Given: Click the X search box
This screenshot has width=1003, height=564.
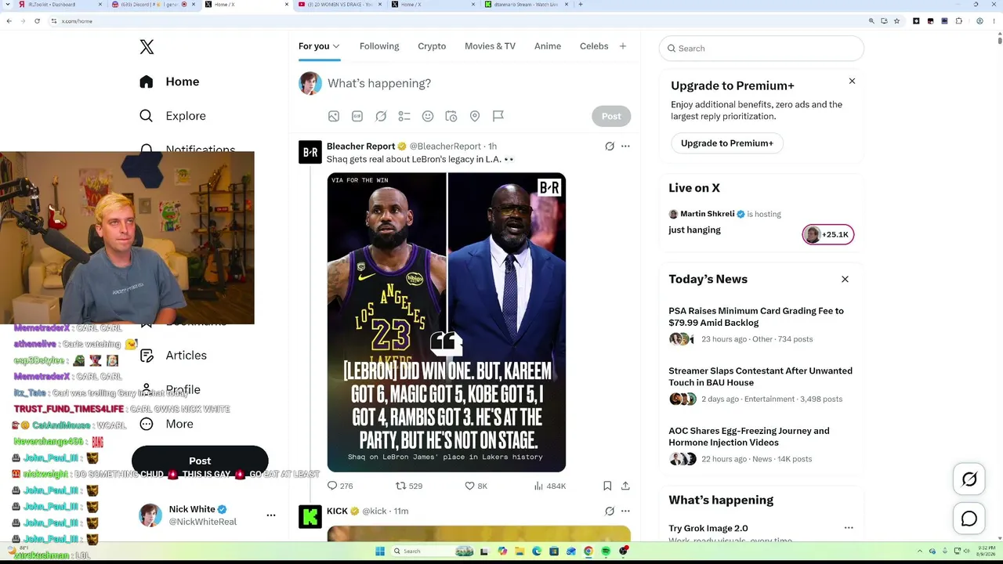Looking at the screenshot, I should tap(762, 49).
